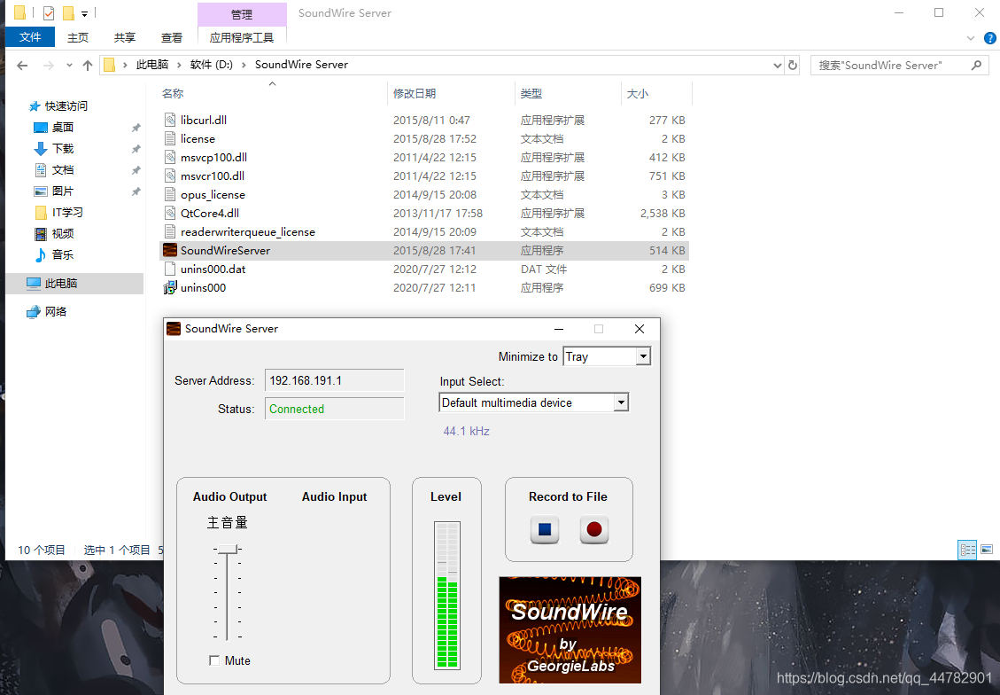Open 文档 in the navigation pane
The width and height of the screenshot is (1000, 695).
coord(63,170)
